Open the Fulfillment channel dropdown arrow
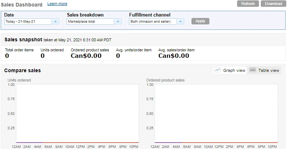Screen dimensions: 287x149 point(180,22)
